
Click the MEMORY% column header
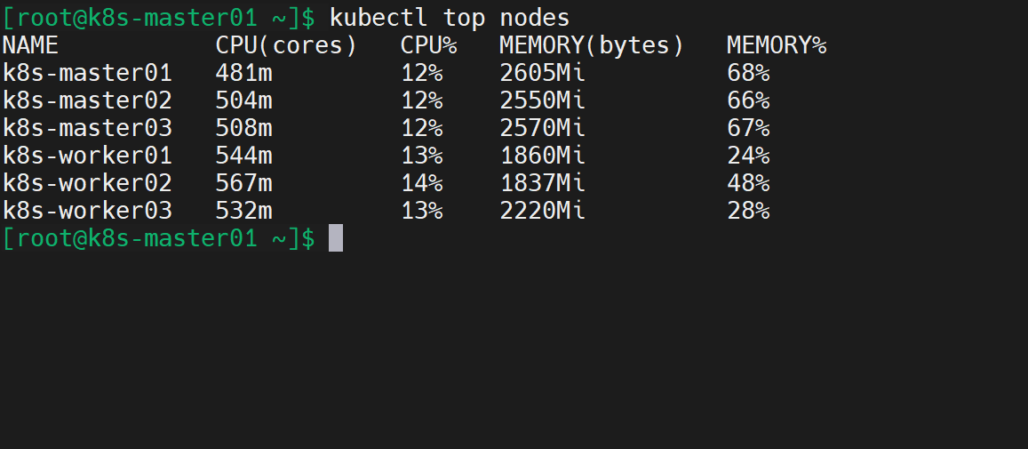pos(776,45)
